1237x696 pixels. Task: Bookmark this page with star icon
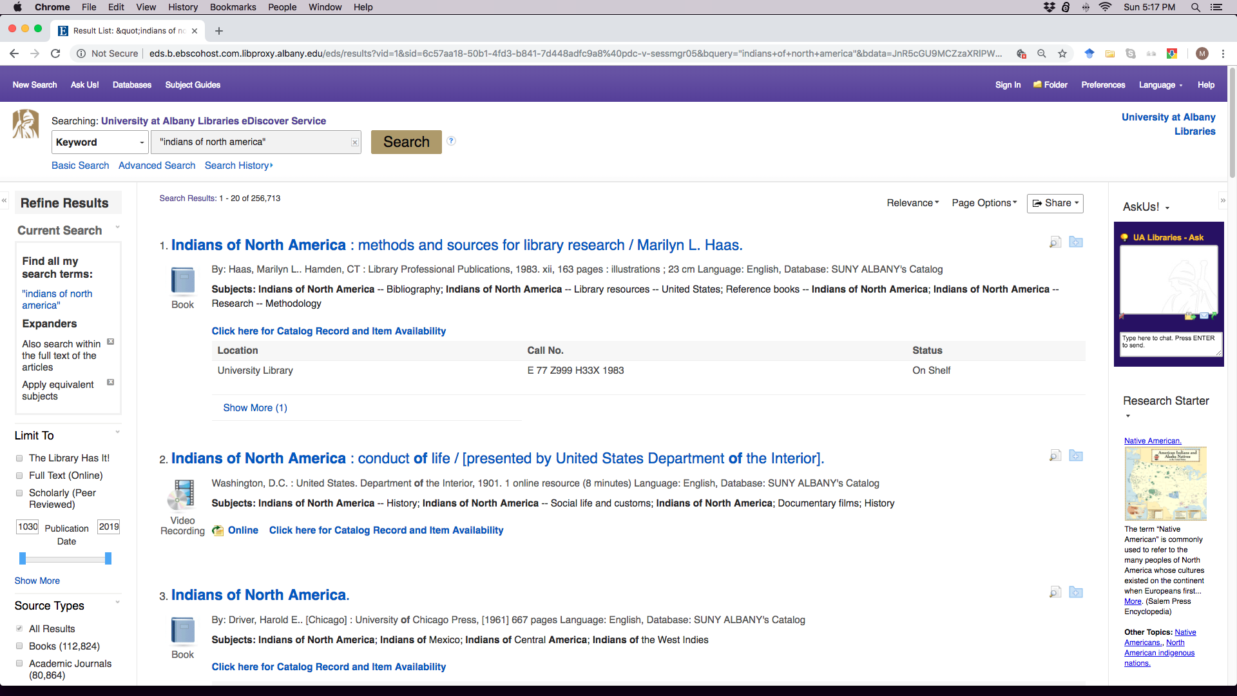tap(1062, 53)
